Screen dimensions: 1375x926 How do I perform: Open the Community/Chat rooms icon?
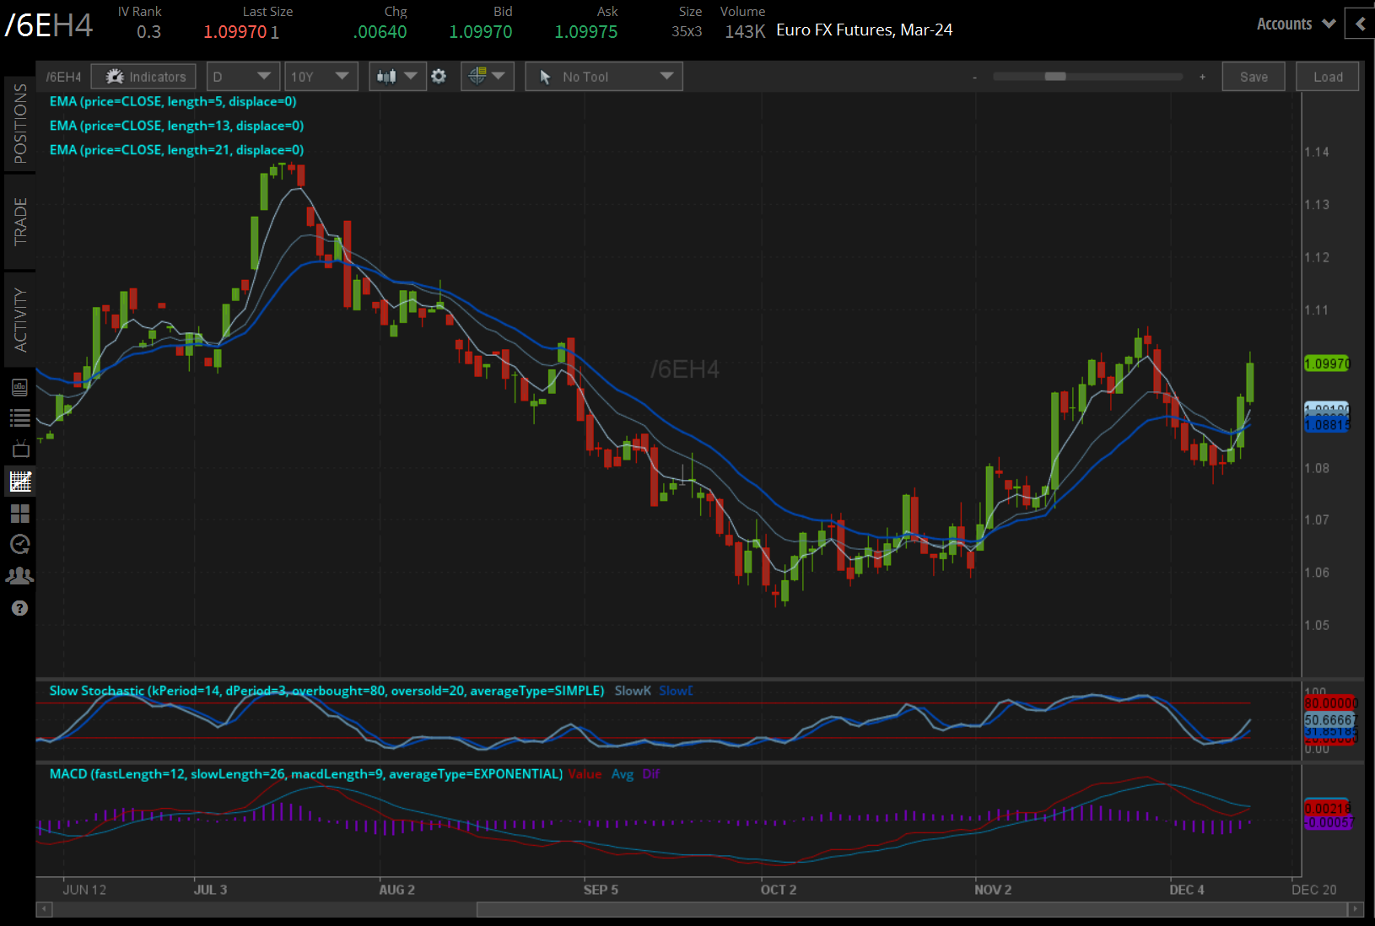tap(20, 575)
